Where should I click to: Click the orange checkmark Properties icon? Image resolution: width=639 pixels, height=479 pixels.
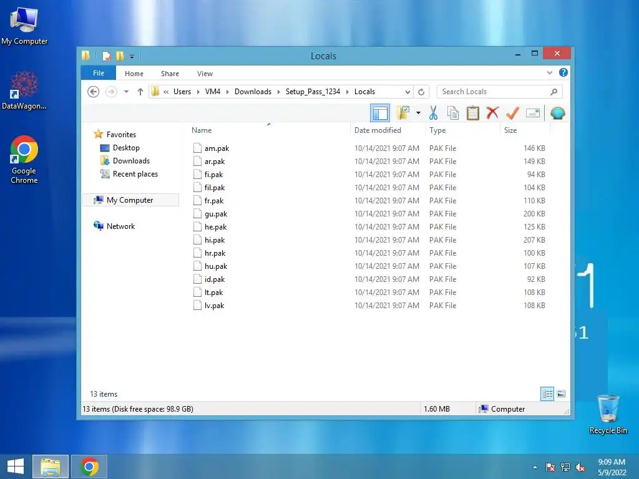pos(512,113)
